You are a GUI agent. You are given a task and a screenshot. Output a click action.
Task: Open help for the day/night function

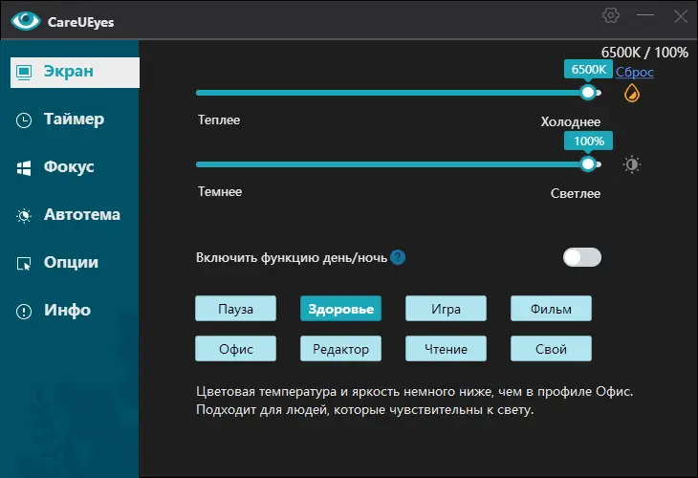point(398,257)
